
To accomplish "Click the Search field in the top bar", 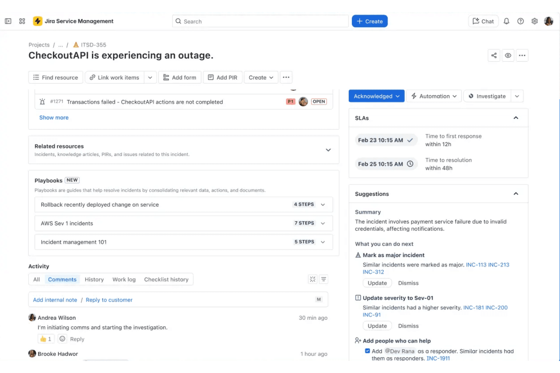I will pyautogui.click(x=260, y=21).
